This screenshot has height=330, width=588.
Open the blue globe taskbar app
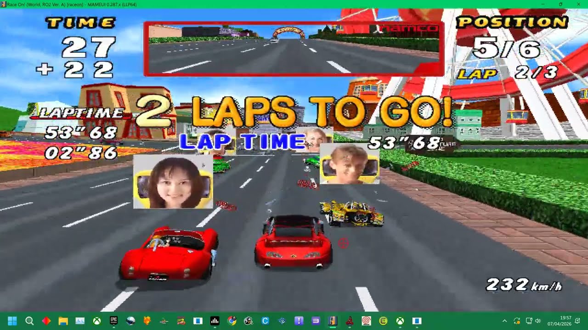pyautogui.click(x=130, y=321)
